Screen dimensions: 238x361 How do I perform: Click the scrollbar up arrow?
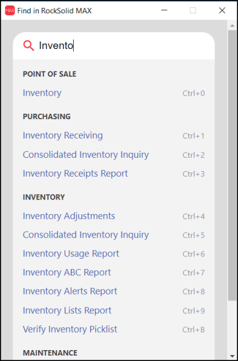232,25
